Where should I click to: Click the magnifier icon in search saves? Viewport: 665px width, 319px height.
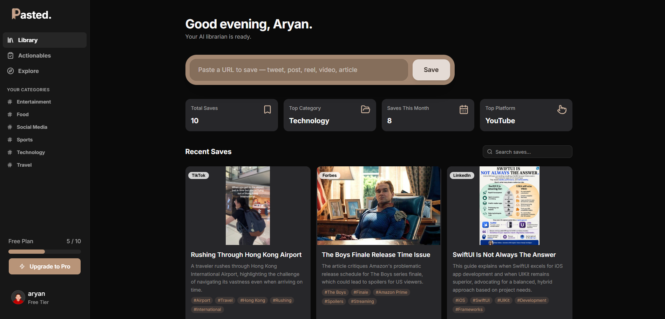(x=490, y=152)
